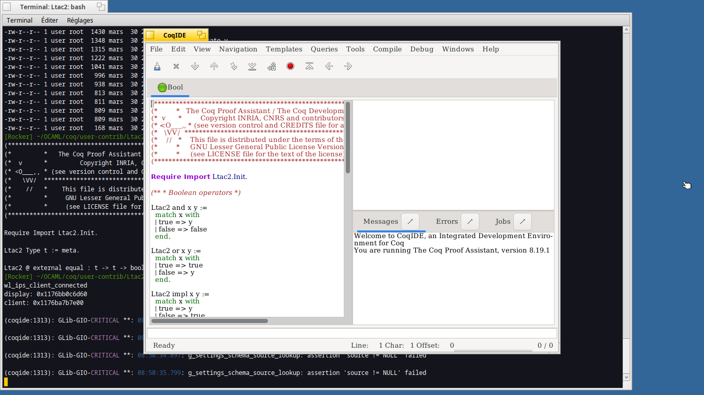The height and width of the screenshot is (395, 704).
Task: Click the 'Ltac2 or x y :=' line
Action: (176, 251)
